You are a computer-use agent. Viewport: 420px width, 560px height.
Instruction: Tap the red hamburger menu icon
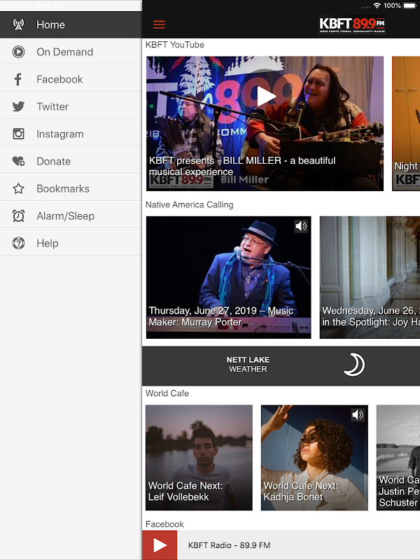159,24
